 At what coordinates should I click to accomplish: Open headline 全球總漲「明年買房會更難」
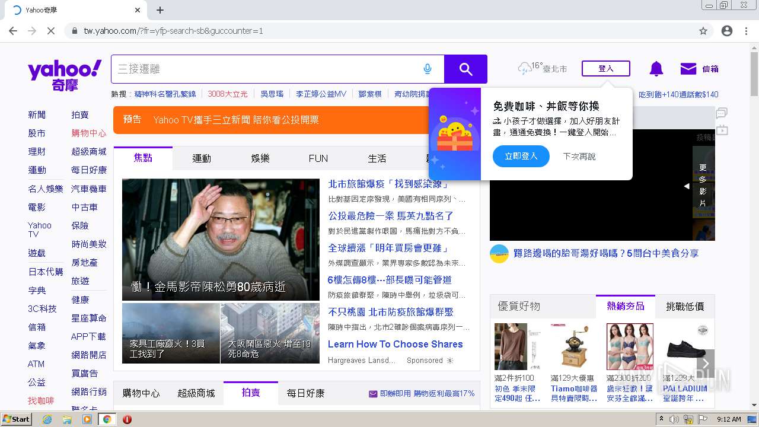coord(389,248)
